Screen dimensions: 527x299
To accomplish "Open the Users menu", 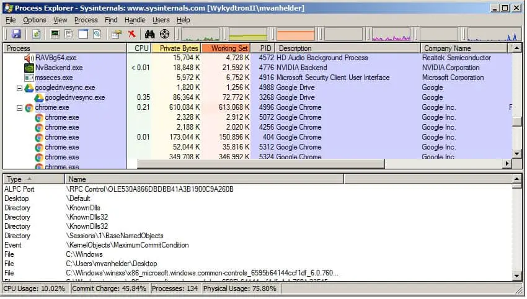I will tap(161, 20).
